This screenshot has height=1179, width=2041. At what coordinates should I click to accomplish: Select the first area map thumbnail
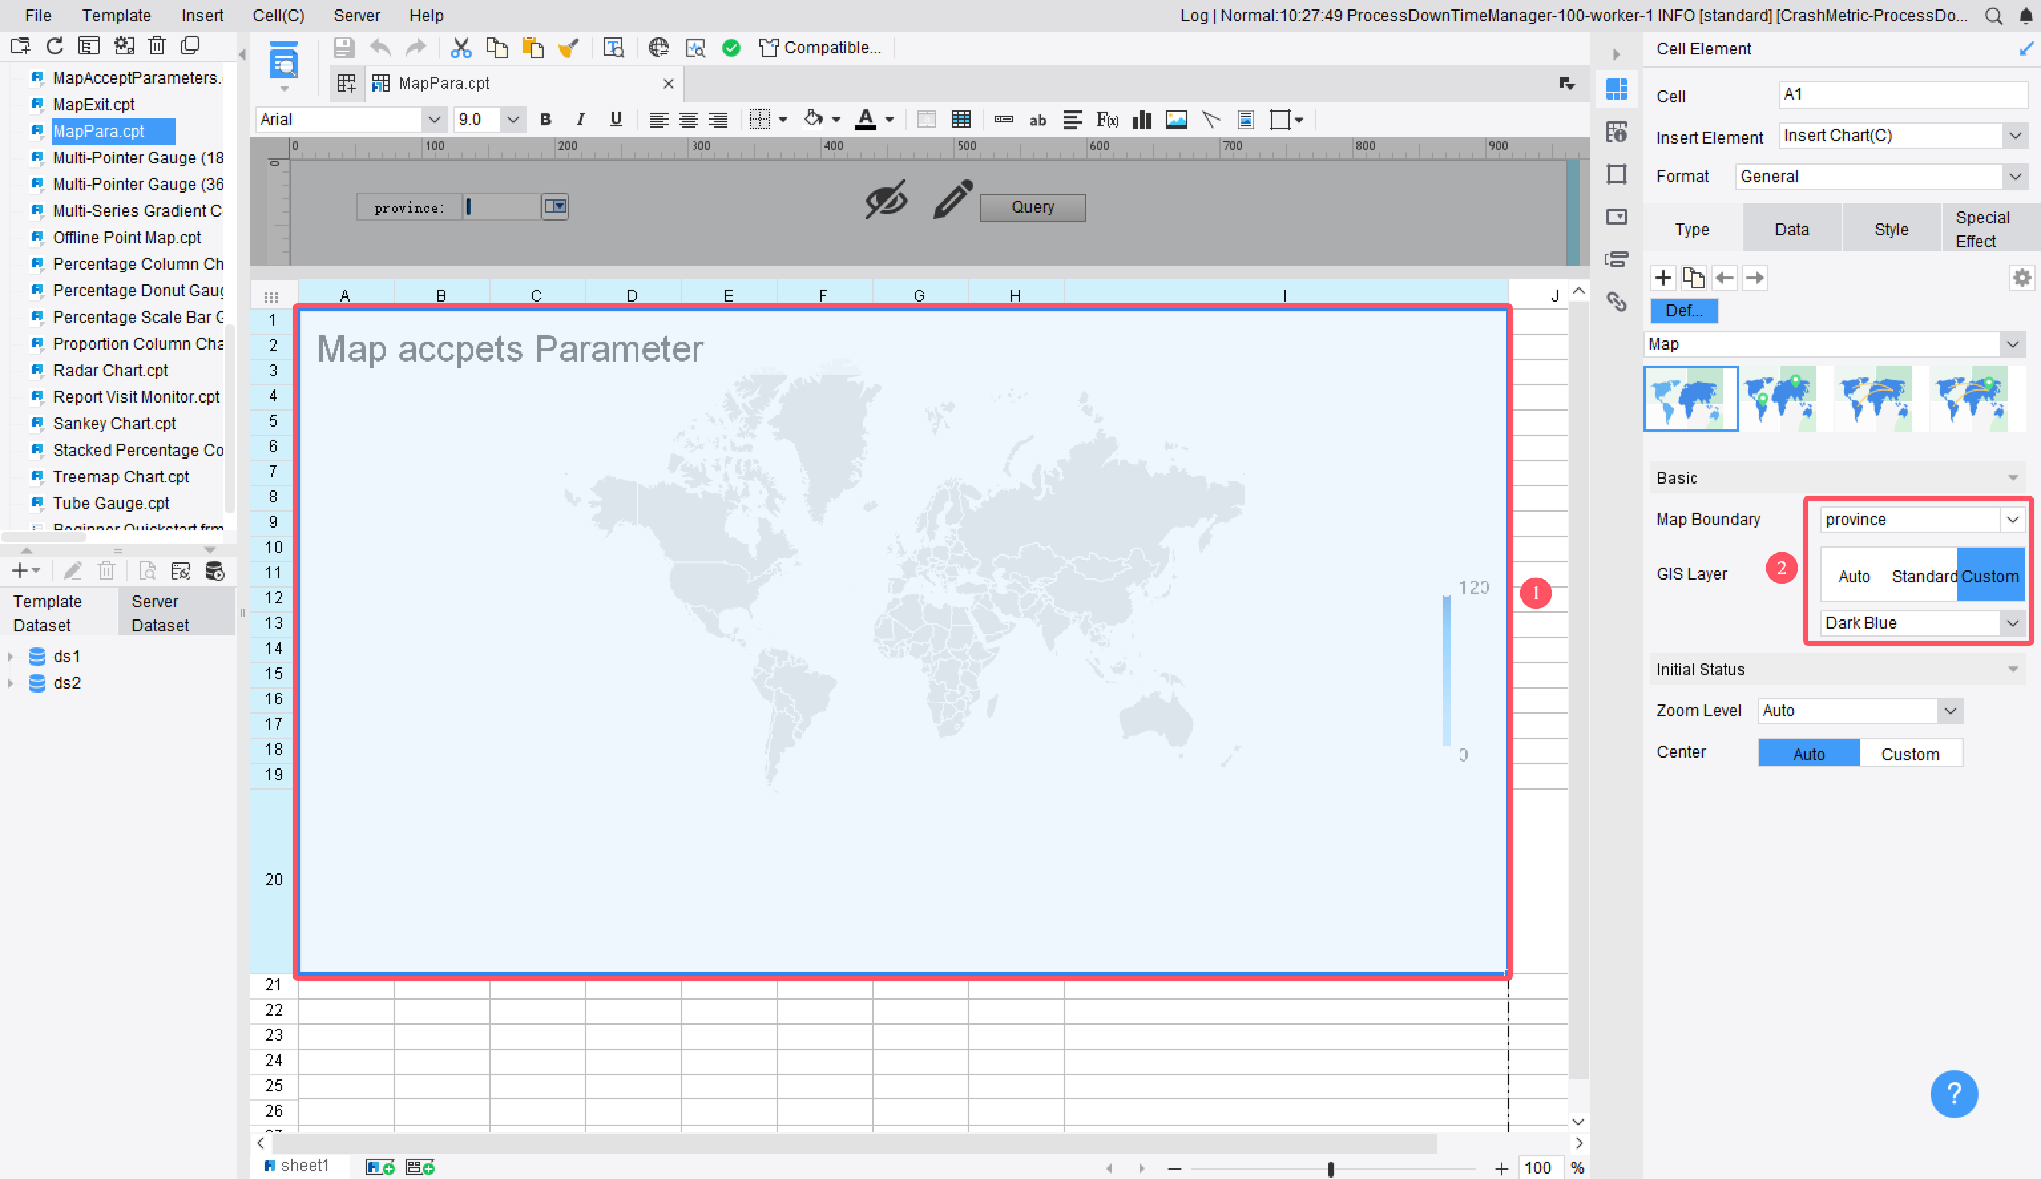coord(1690,398)
